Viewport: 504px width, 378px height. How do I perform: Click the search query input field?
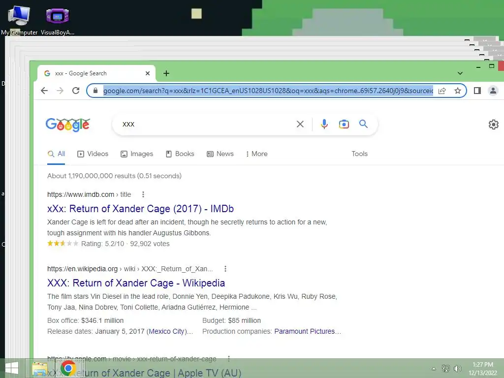point(206,124)
